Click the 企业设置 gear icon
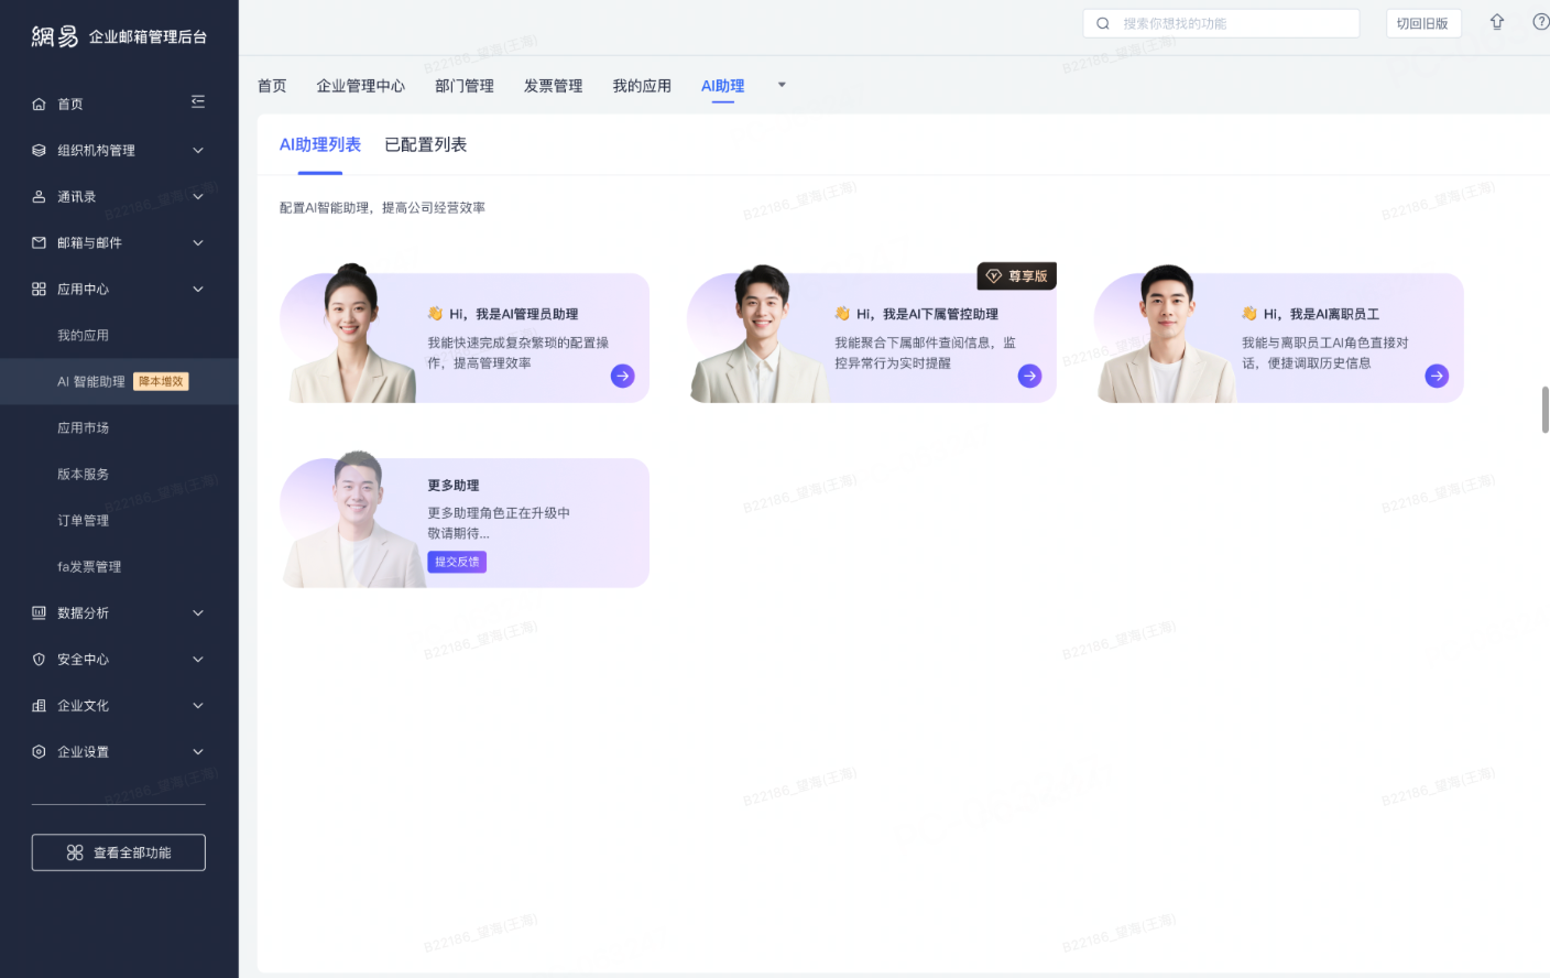 point(39,752)
